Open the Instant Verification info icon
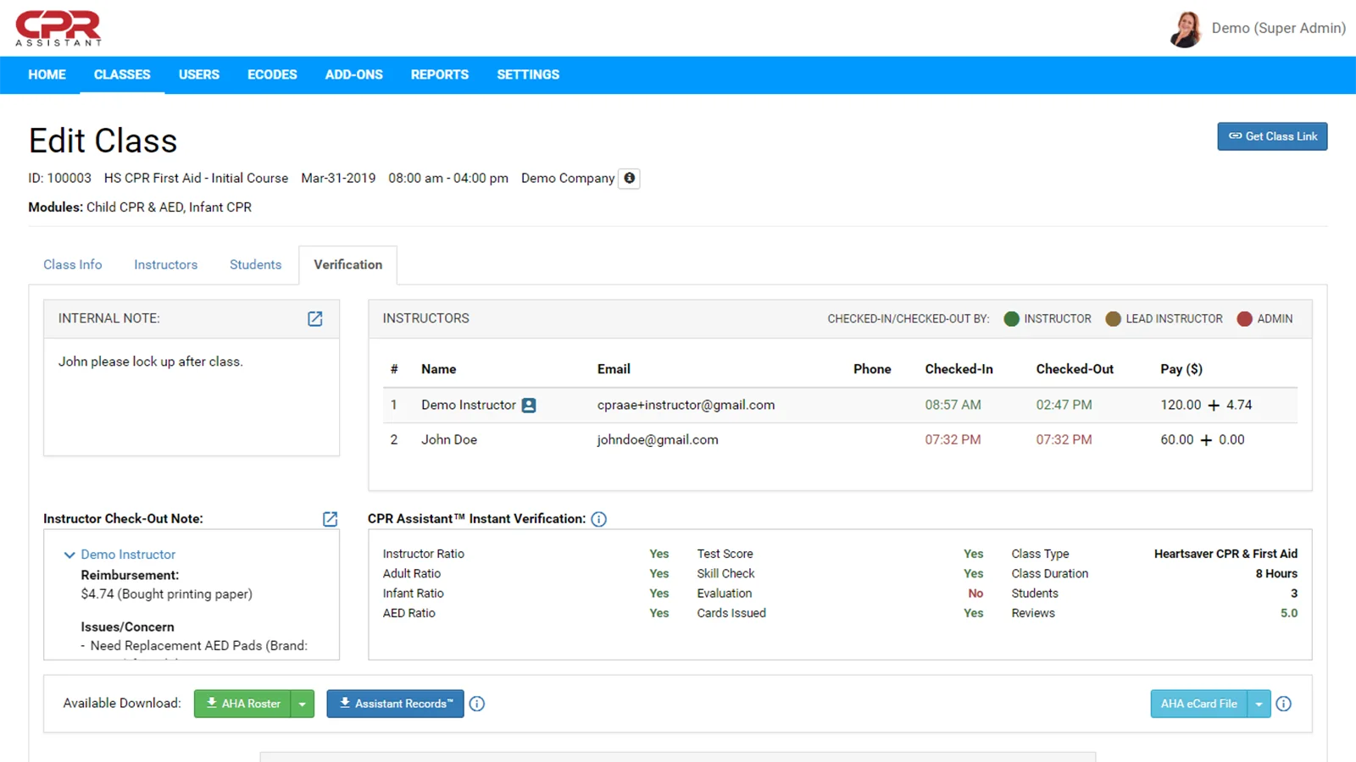The image size is (1356, 762). point(599,519)
